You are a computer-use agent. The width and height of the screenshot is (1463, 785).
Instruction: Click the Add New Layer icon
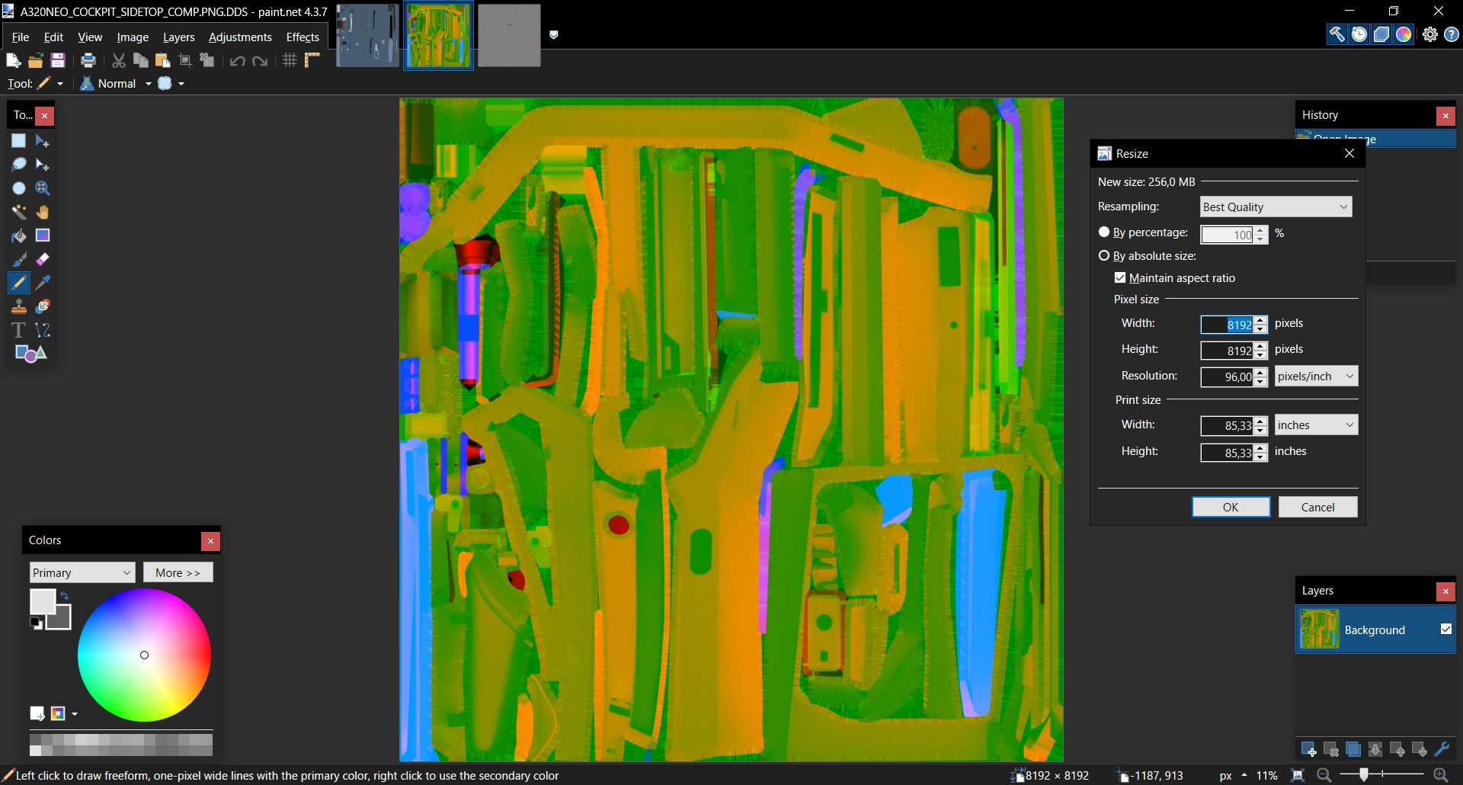click(x=1309, y=750)
